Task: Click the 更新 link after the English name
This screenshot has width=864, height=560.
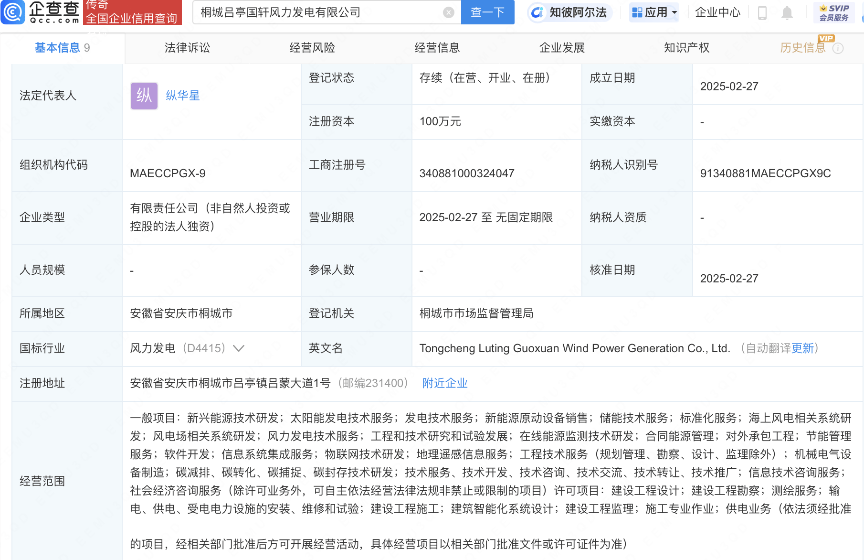Action: pyautogui.click(x=802, y=348)
